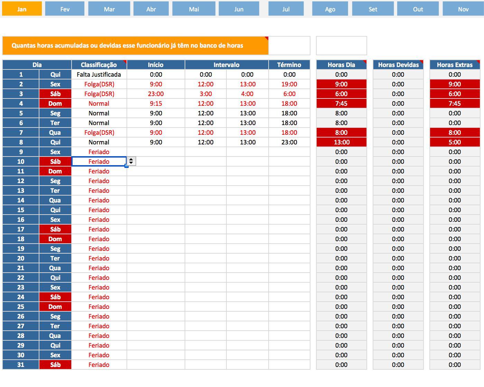This screenshot has height=387, width=484.
Task: Select day 31 Feriado classification cell
Action: [99, 365]
